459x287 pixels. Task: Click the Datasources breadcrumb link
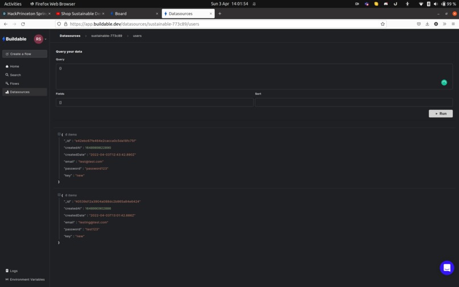pyautogui.click(x=70, y=36)
